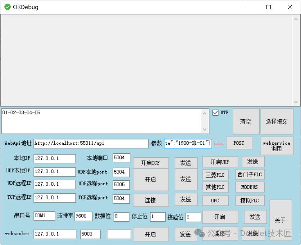Start the TCP server with 开启TCP
This screenshot has width=301, height=245.
151,163
